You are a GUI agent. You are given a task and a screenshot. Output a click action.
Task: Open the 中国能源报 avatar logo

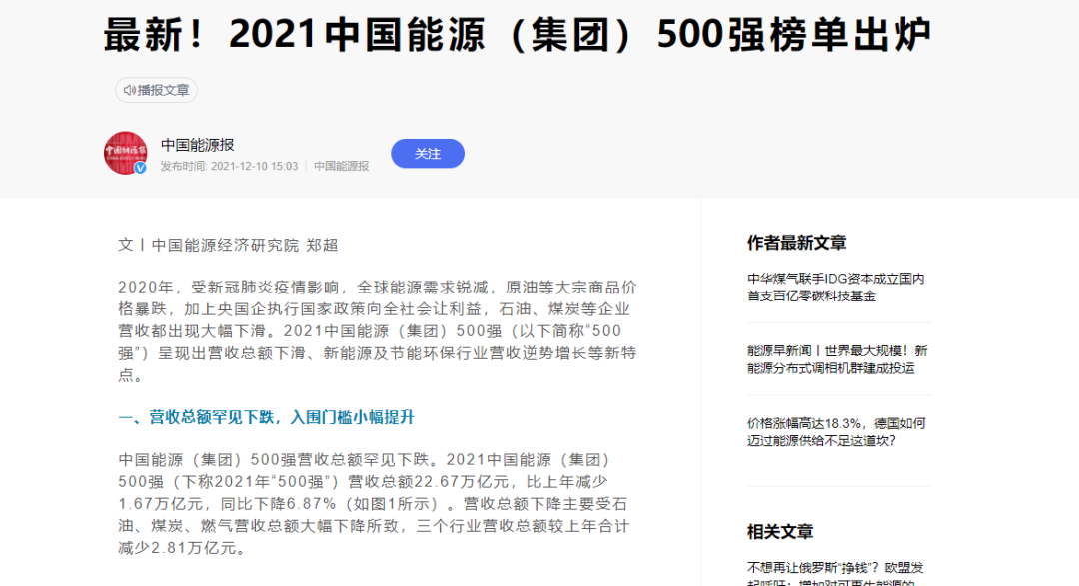(125, 153)
